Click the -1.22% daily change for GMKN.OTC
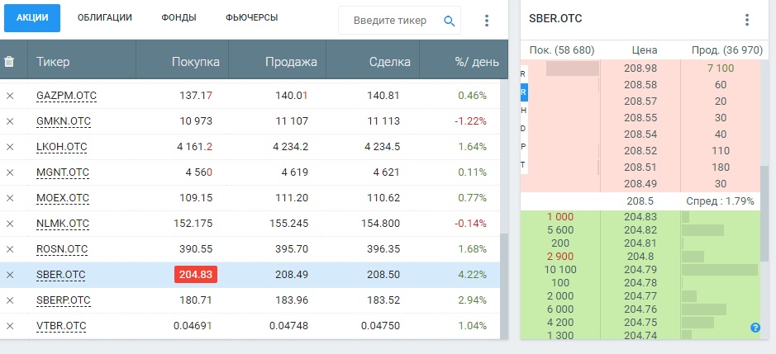This screenshot has height=354, width=776. (471, 121)
